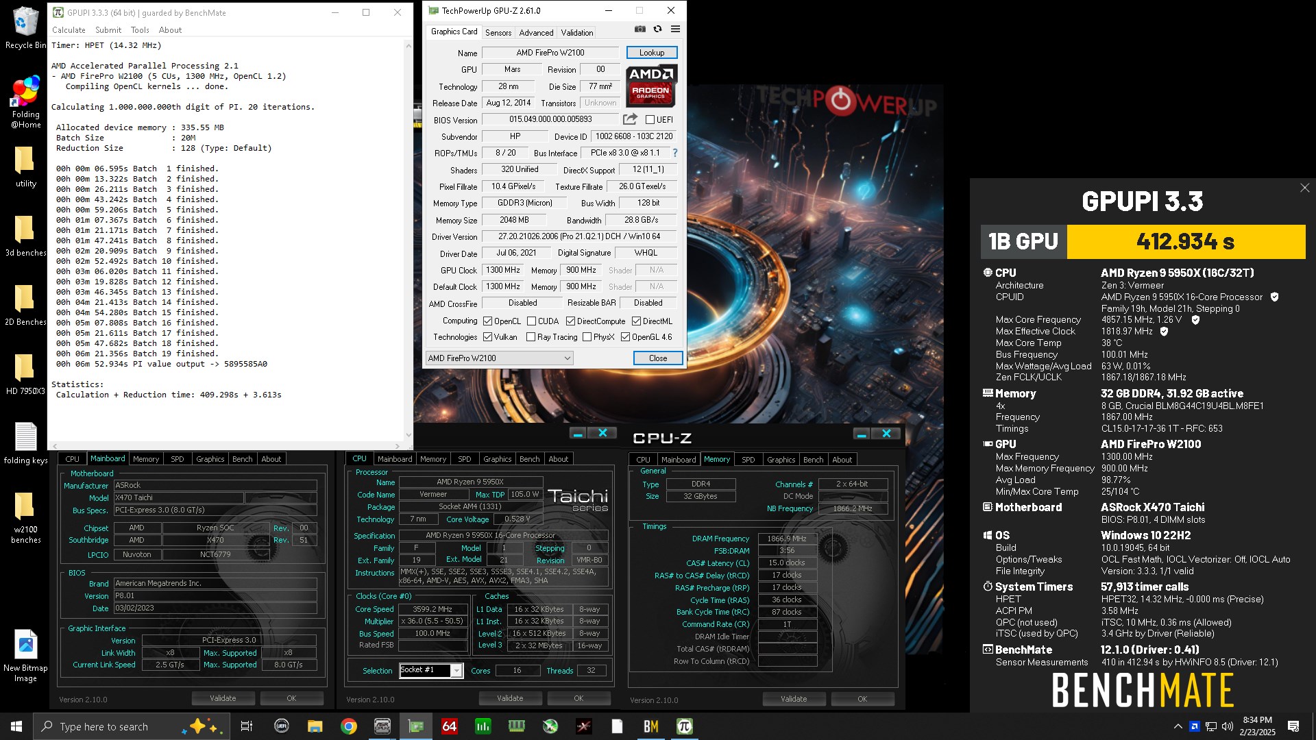Open the Calculate menu in GPUPI
The image size is (1316, 740).
point(69,29)
